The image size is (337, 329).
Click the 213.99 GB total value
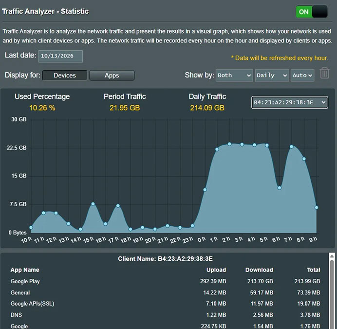point(307,281)
